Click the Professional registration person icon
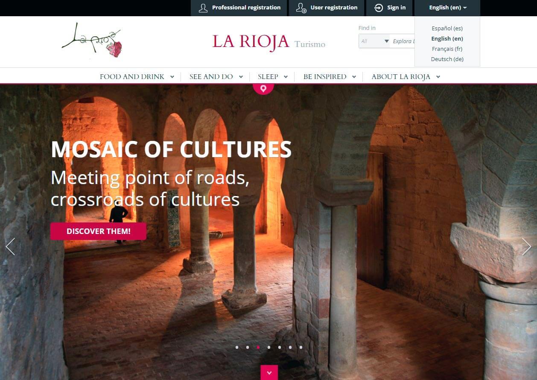The width and height of the screenshot is (537, 380). (203, 8)
